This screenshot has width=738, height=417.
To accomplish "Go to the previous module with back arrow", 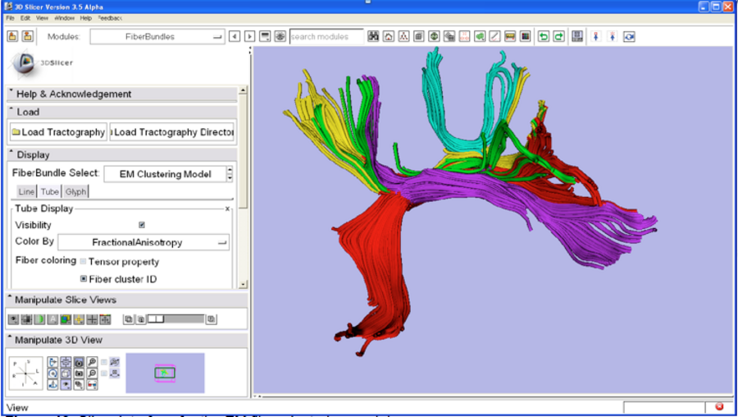I will point(235,36).
